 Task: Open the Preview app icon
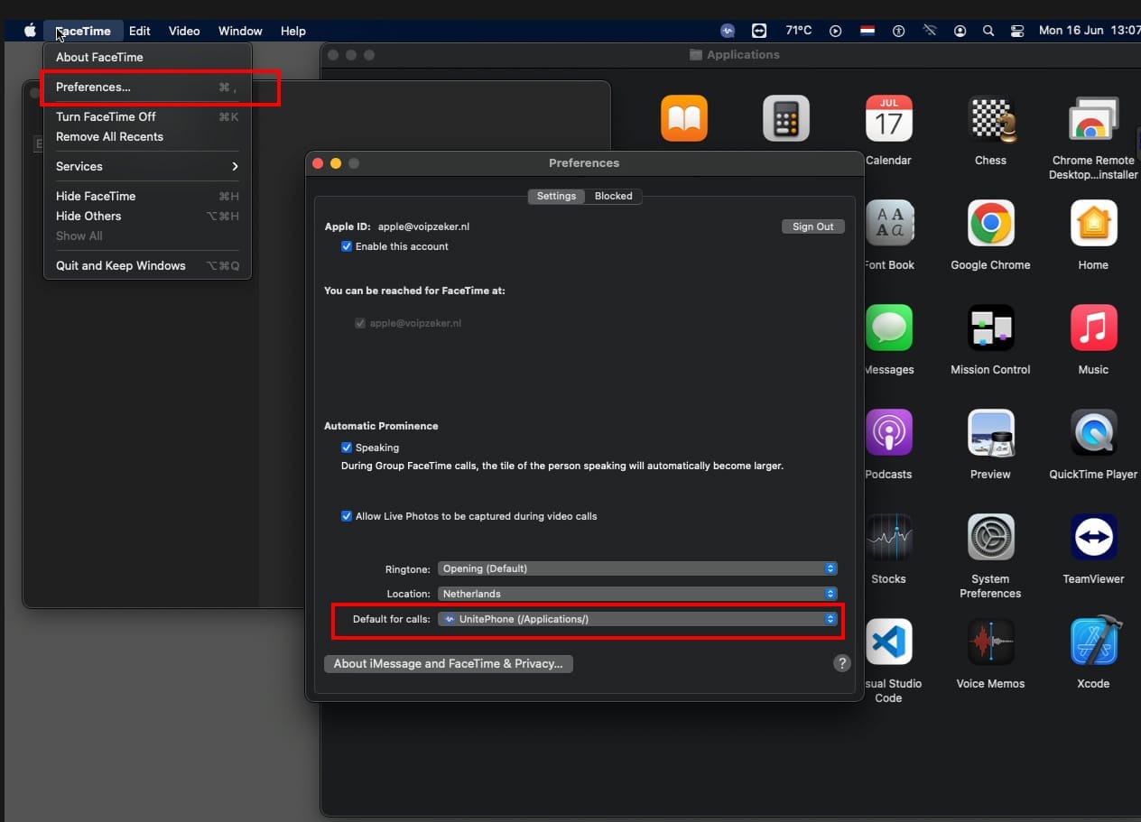coord(990,432)
